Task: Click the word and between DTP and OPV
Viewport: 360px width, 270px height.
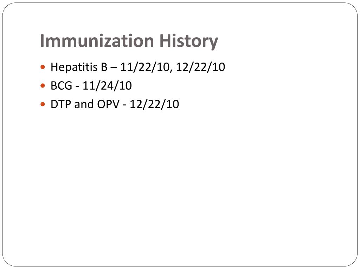Action: point(84,104)
